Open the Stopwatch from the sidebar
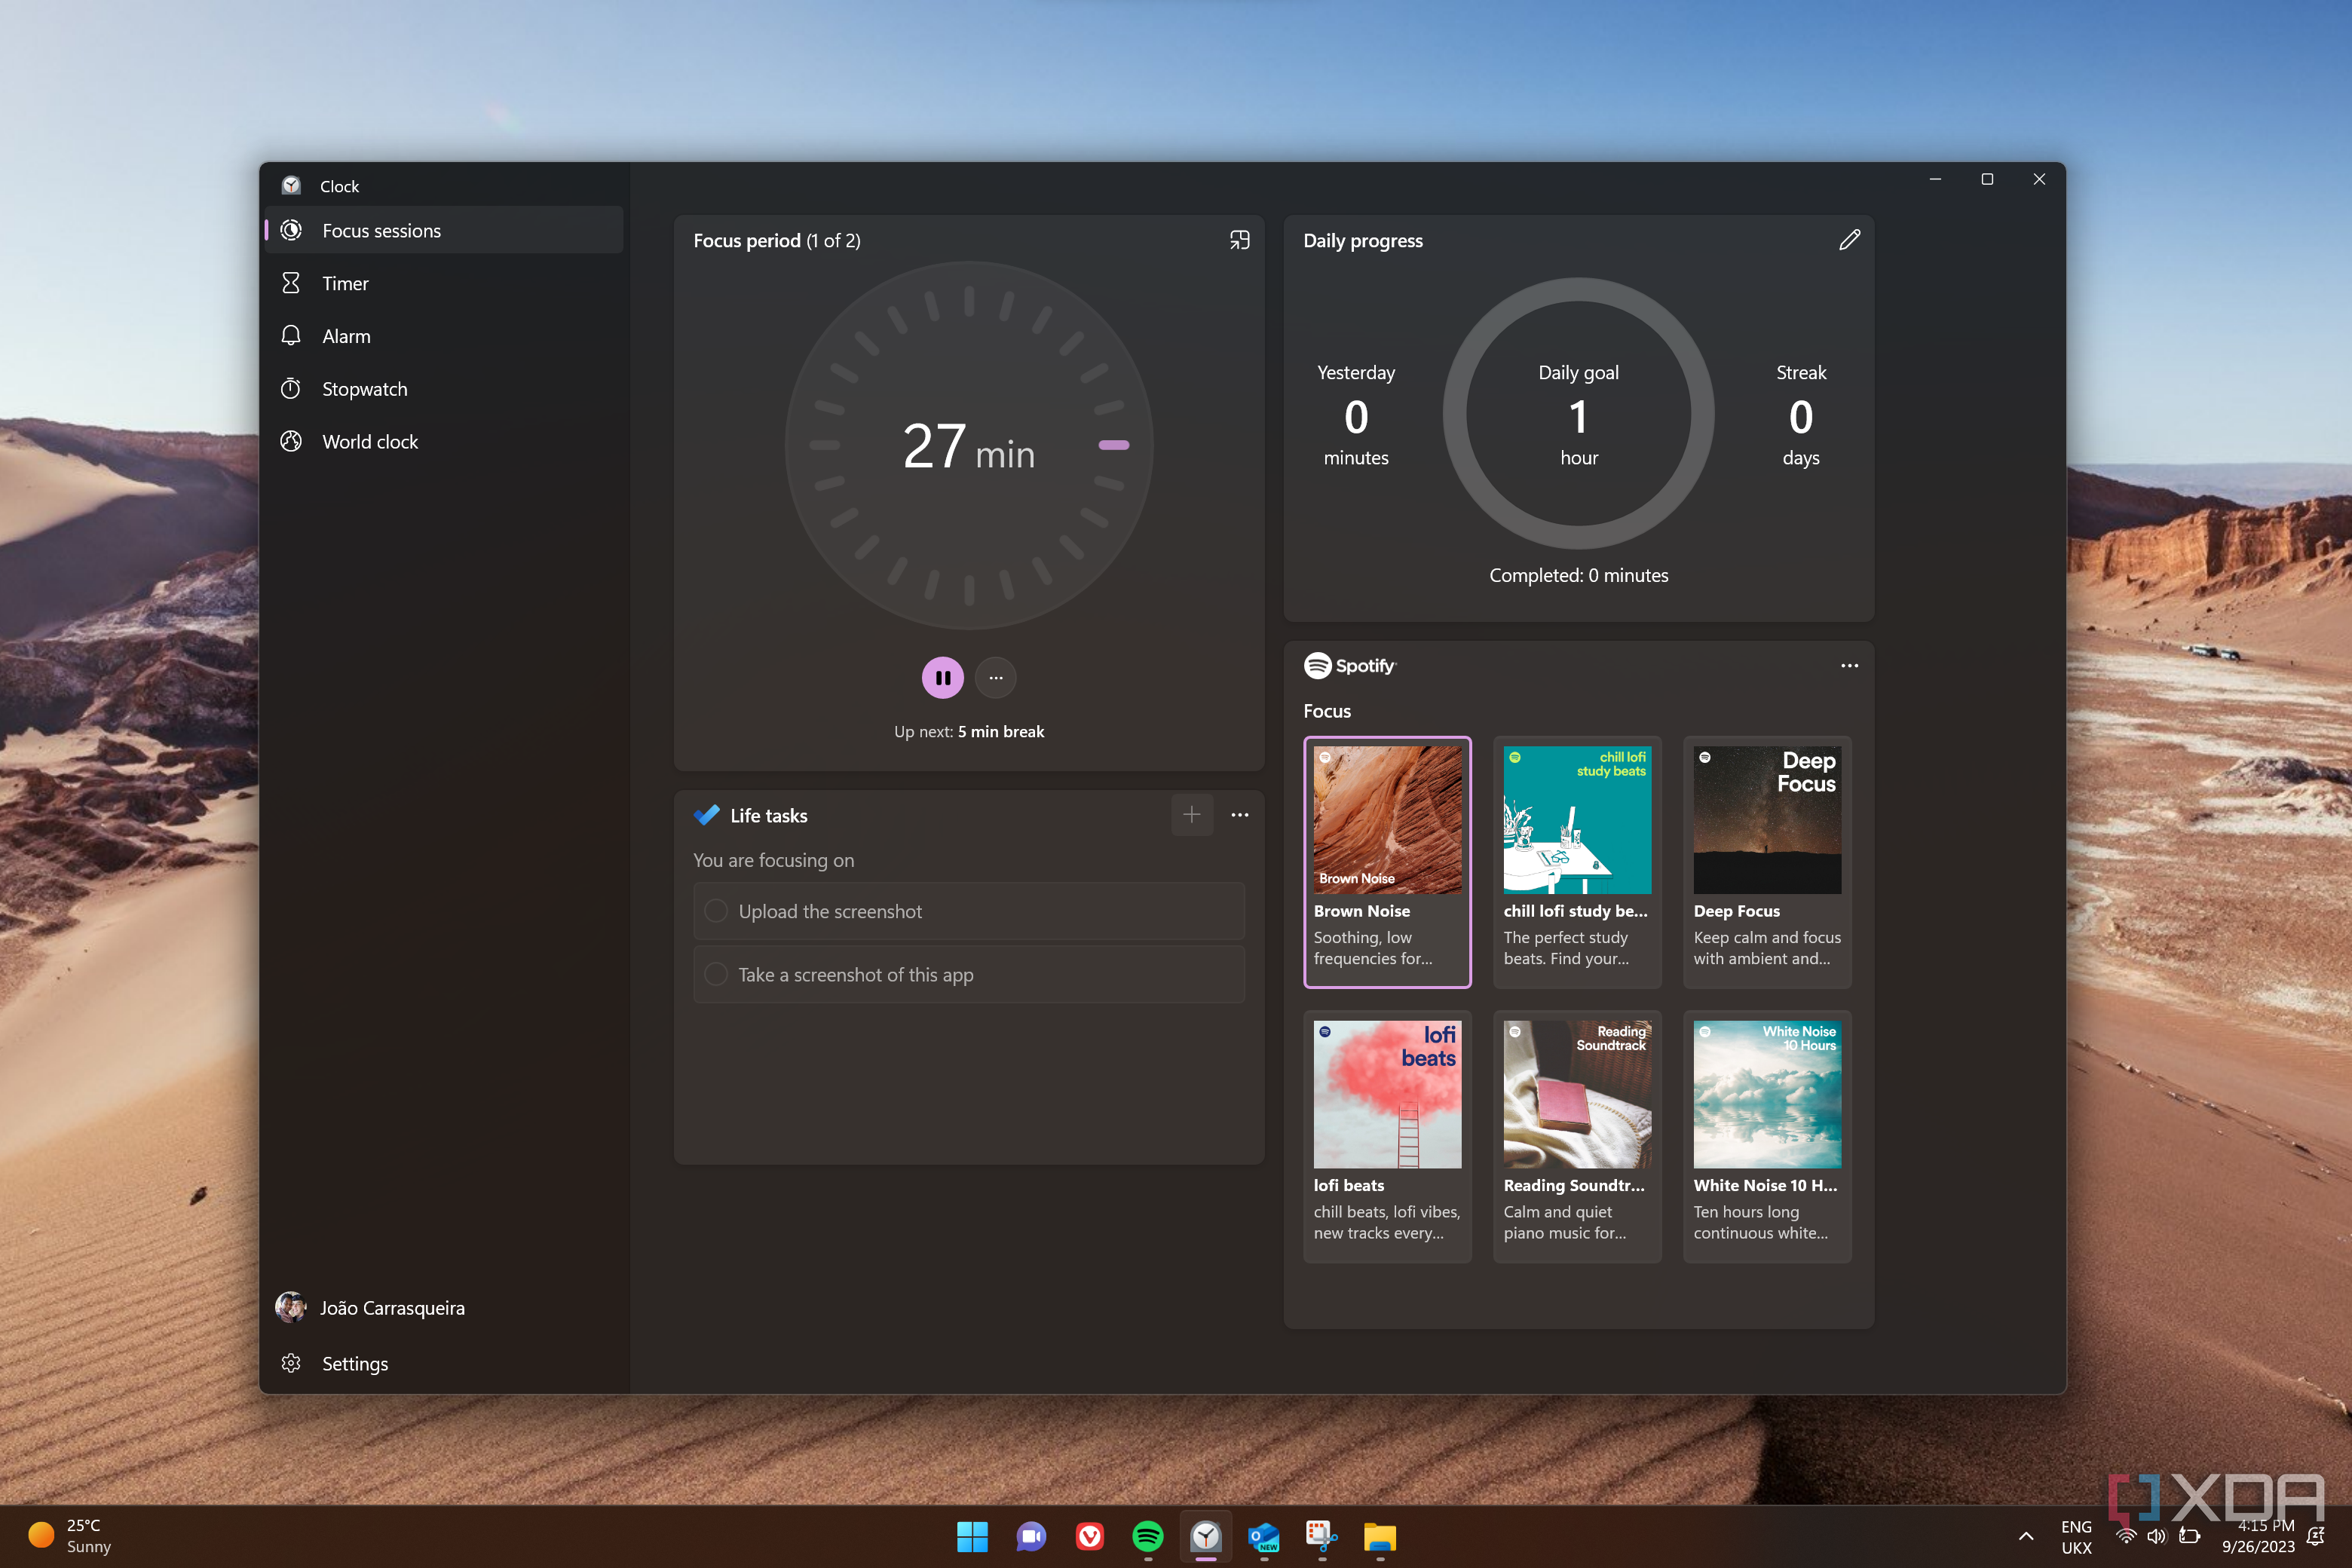This screenshot has height=1568, width=2352. point(364,388)
